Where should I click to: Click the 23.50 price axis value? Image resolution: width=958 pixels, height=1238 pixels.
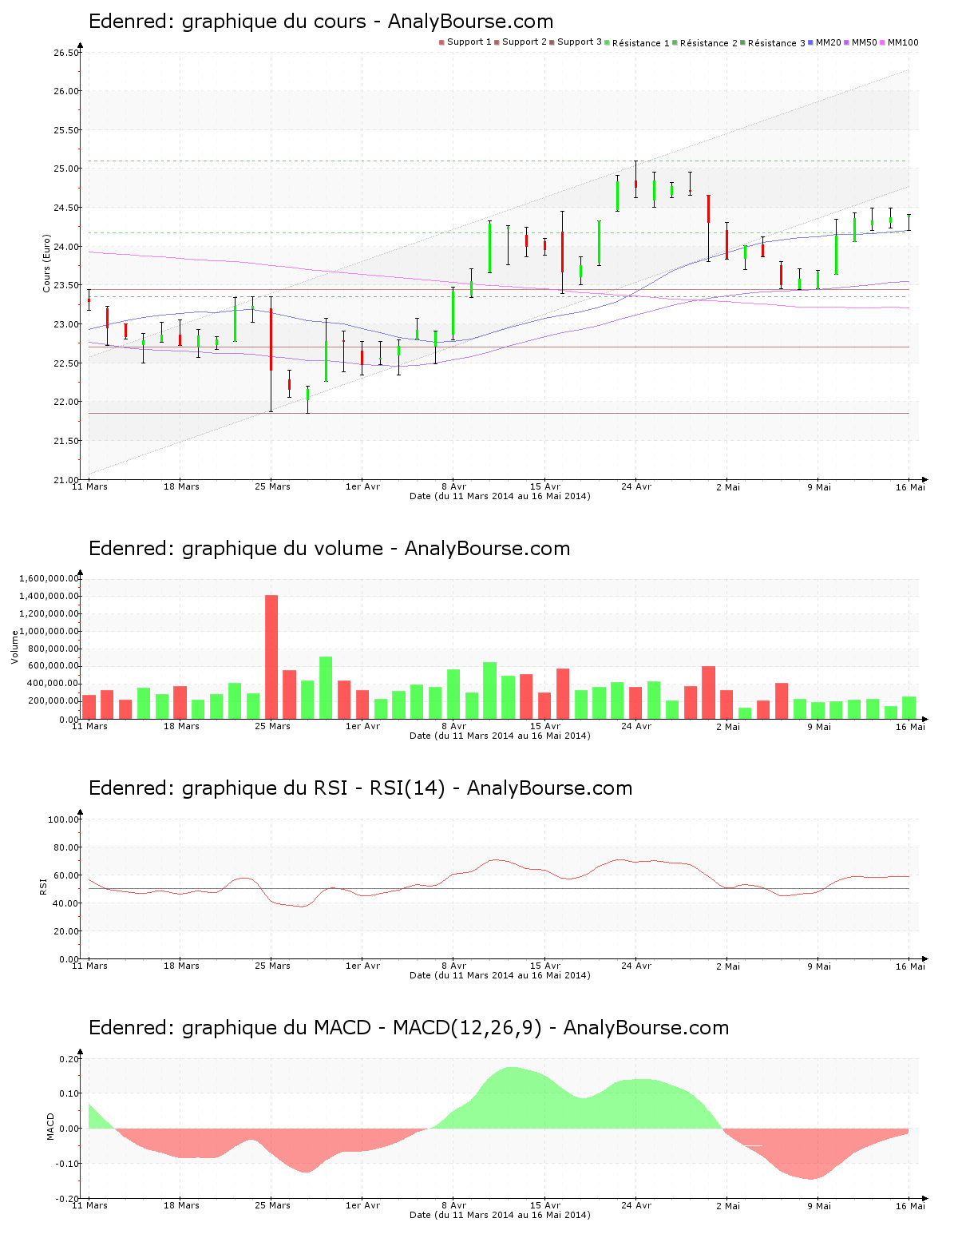(66, 286)
